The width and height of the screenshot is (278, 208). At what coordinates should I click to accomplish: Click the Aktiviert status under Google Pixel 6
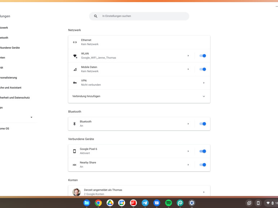(x=85, y=153)
